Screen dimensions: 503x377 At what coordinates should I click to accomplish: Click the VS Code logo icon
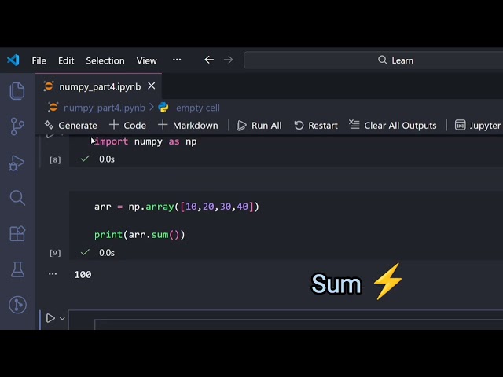point(13,60)
